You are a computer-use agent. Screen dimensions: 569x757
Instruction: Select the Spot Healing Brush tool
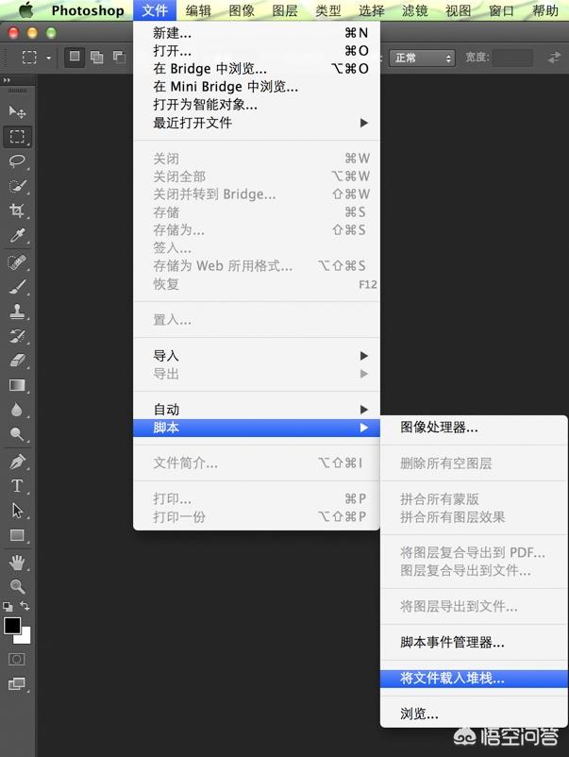pyautogui.click(x=17, y=262)
